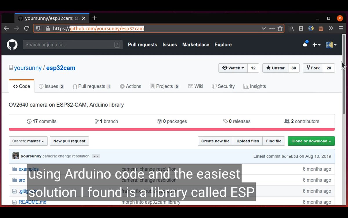Viewport: 348px width, 218px height.
Task: Switch to the Code tab
Action: [x=22, y=86]
